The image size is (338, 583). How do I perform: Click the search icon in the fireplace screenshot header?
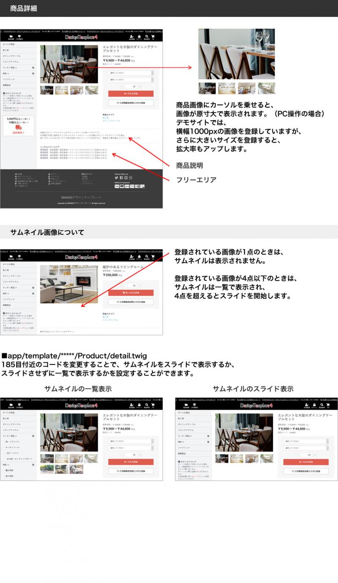147,256
